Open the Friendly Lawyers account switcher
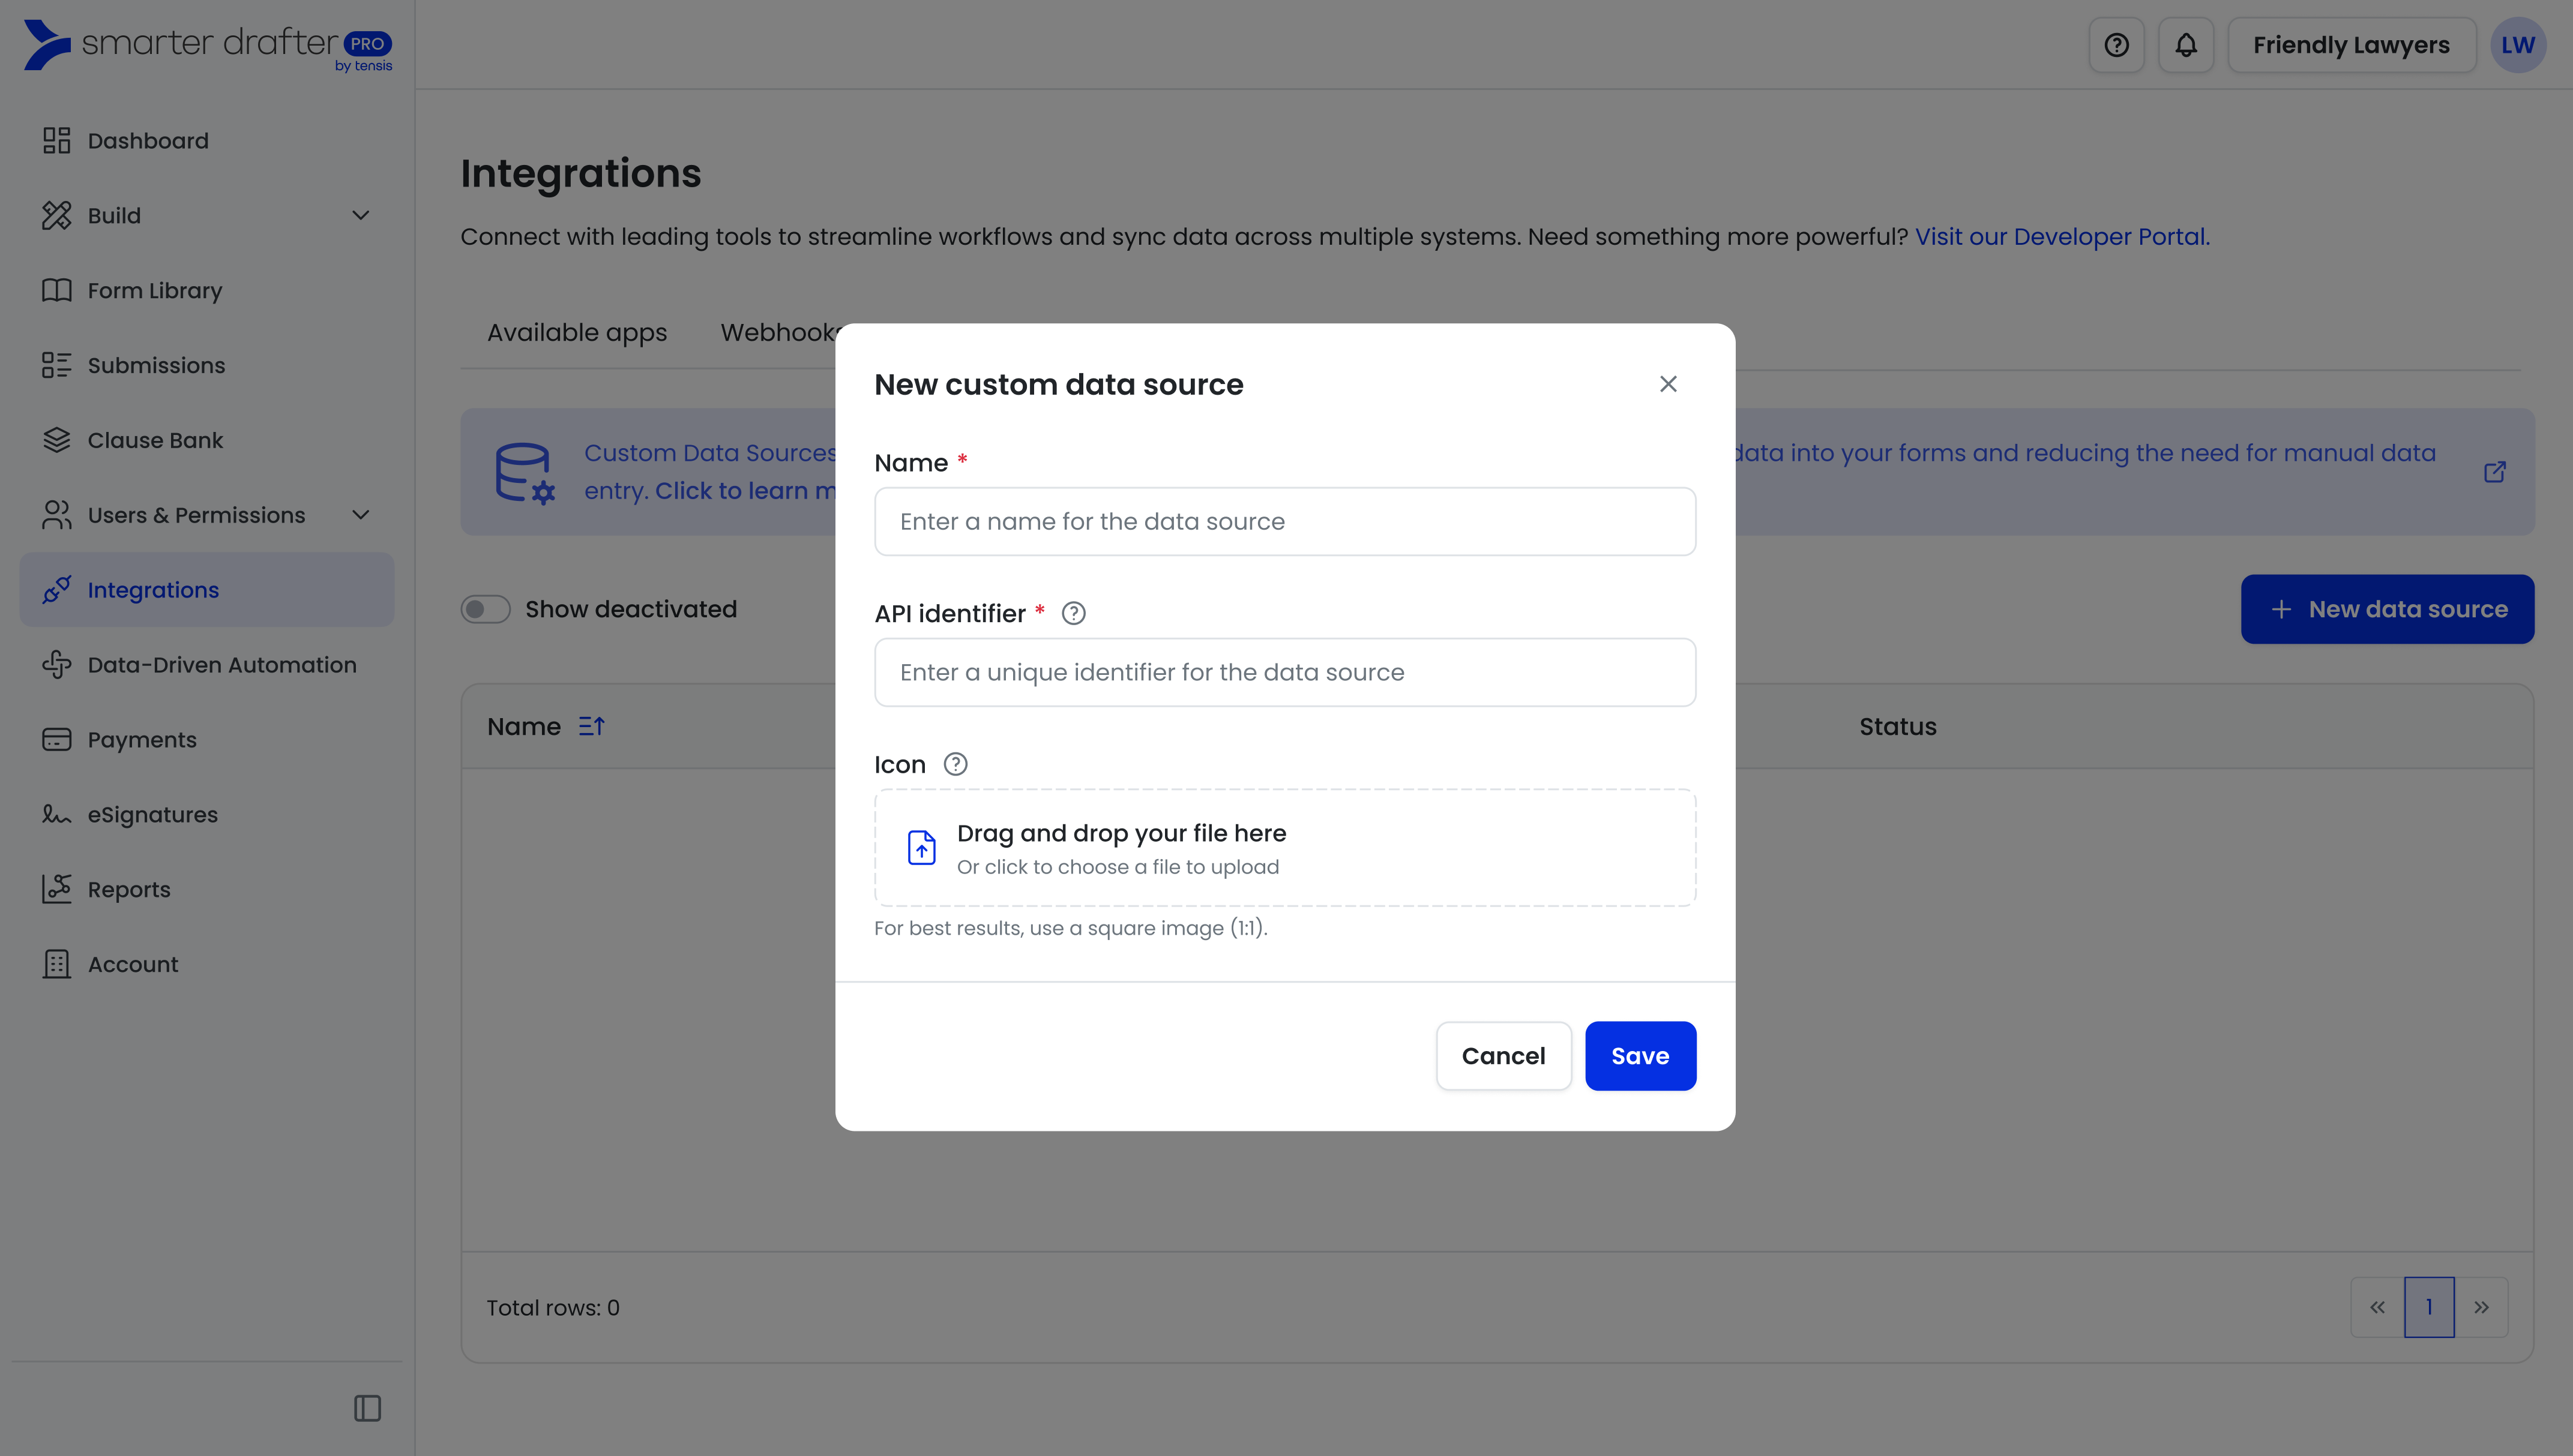 point(2351,45)
